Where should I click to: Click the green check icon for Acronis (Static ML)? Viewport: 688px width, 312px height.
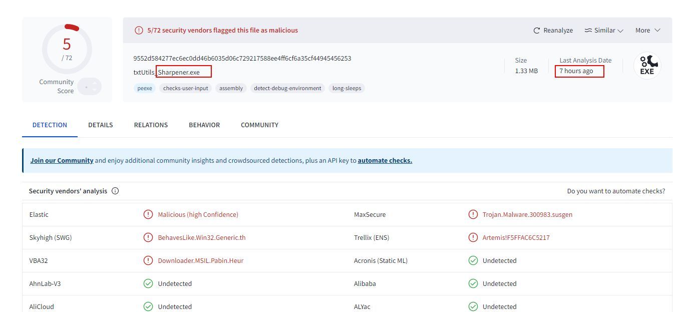click(x=473, y=260)
